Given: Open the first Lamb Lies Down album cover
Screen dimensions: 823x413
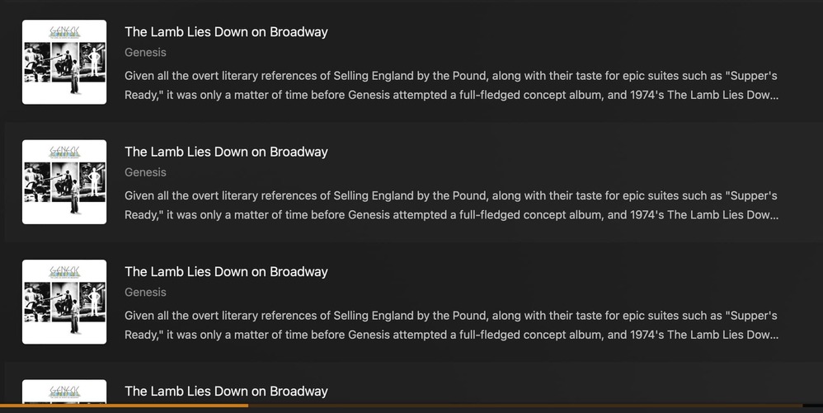Looking at the screenshot, I should pos(64,62).
